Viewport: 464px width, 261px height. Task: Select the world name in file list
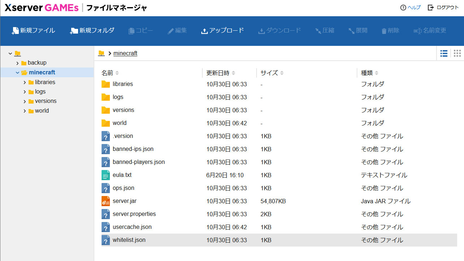[x=120, y=123]
